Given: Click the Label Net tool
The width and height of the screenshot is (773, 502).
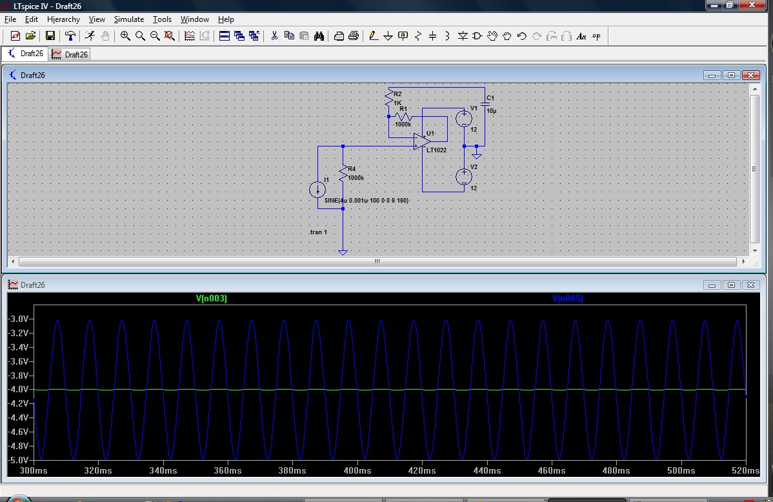Looking at the screenshot, I should (403, 36).
